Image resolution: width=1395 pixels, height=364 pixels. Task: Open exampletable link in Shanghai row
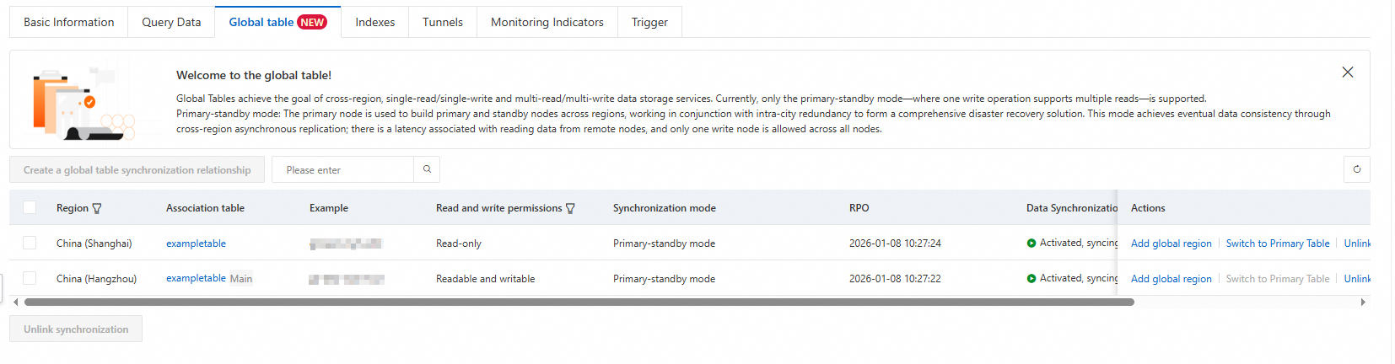click(x=196, y=244)
